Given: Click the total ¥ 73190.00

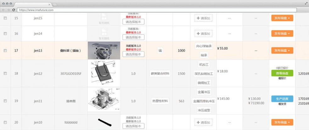Looking at the screenshot, I should coord(256,103).
